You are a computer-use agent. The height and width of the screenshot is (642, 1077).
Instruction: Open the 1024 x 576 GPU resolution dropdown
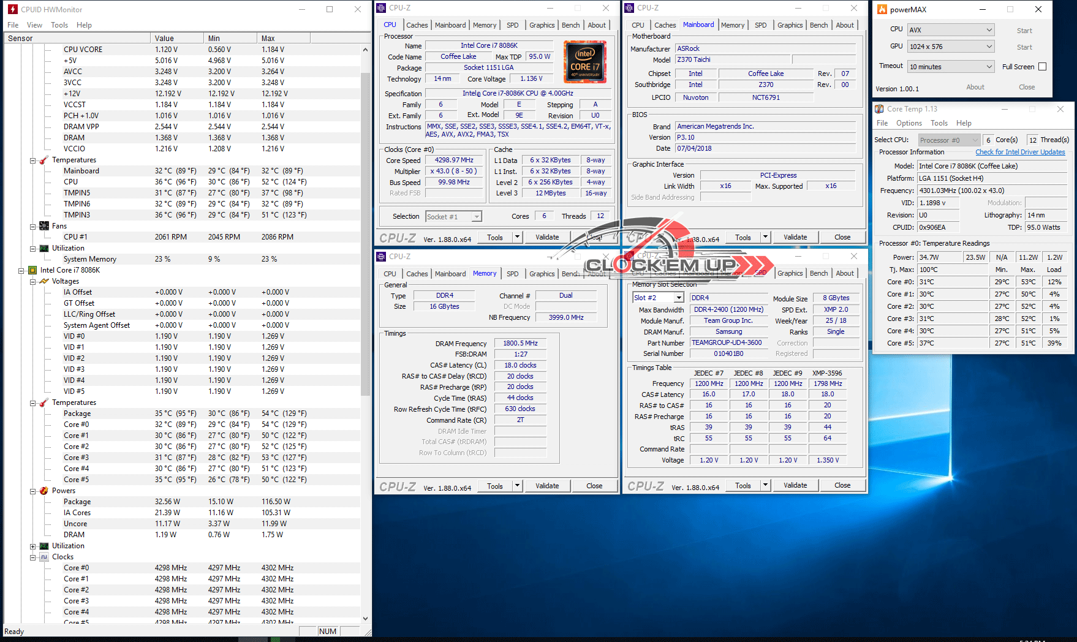tap(950, 47)
